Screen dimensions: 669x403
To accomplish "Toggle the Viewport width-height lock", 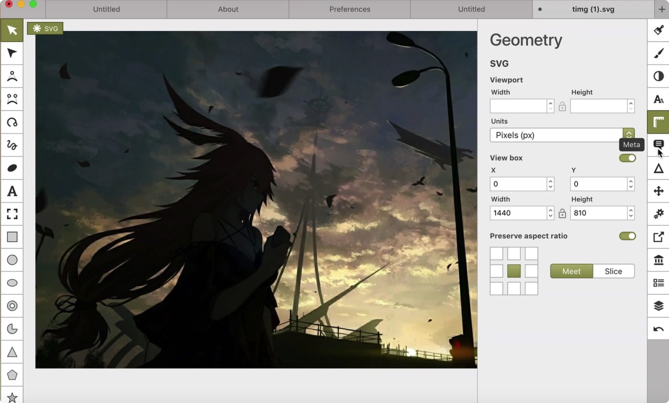I will (562, 106).
